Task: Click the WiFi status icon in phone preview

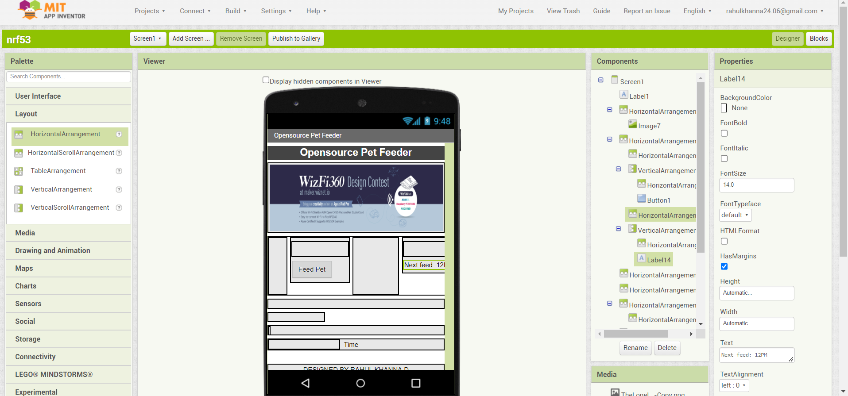Action: (408, 121)
